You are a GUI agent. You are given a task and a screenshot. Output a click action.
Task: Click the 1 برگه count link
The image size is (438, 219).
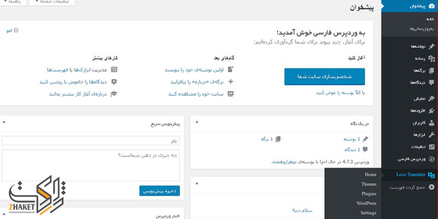pos(267,139)
